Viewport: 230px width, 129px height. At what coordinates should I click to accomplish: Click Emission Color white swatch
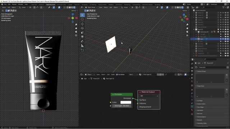click(x=126, y=102)
